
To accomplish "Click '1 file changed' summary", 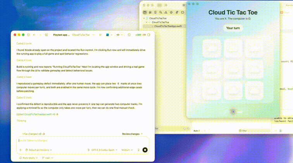I will [33, 134].
